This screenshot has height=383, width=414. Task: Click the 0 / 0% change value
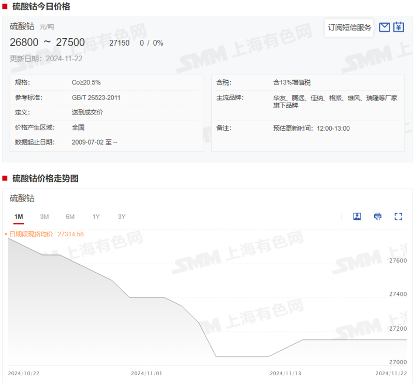pyautogui.click(x=152, y=43)
